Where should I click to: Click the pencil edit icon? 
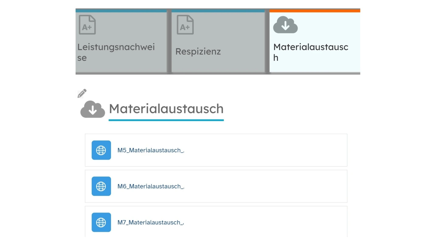82,94
